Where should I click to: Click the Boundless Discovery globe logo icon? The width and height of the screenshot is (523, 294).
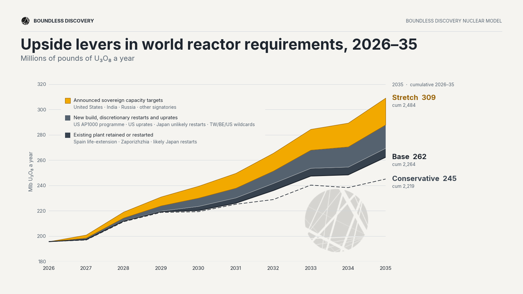click(25, 21)
